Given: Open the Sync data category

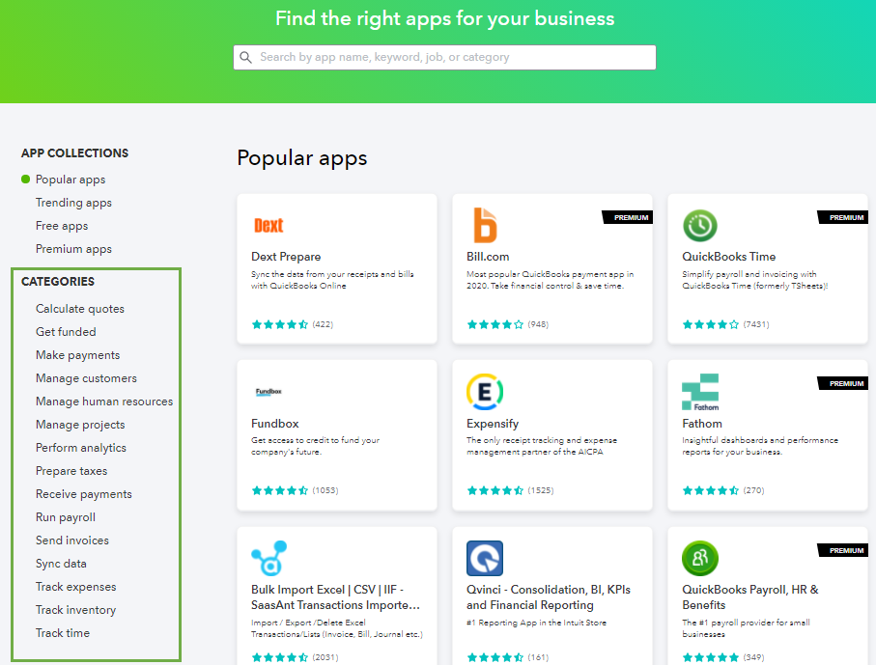Looking at the screenshot, I should [x=61, y=564].
